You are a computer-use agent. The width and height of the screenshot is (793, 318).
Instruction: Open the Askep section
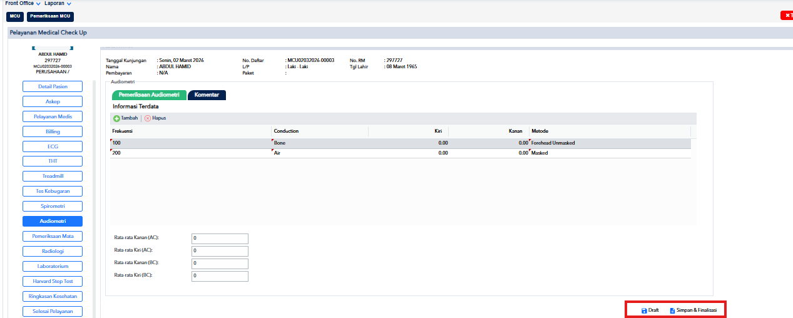coord(53,101)
